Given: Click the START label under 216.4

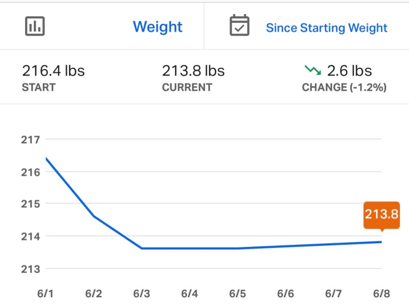Looking at the screenshot, I should pos(39,87).
